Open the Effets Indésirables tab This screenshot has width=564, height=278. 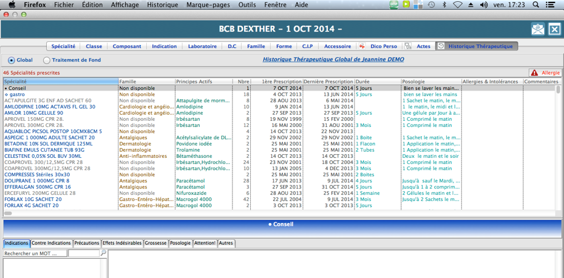[122, 243]
